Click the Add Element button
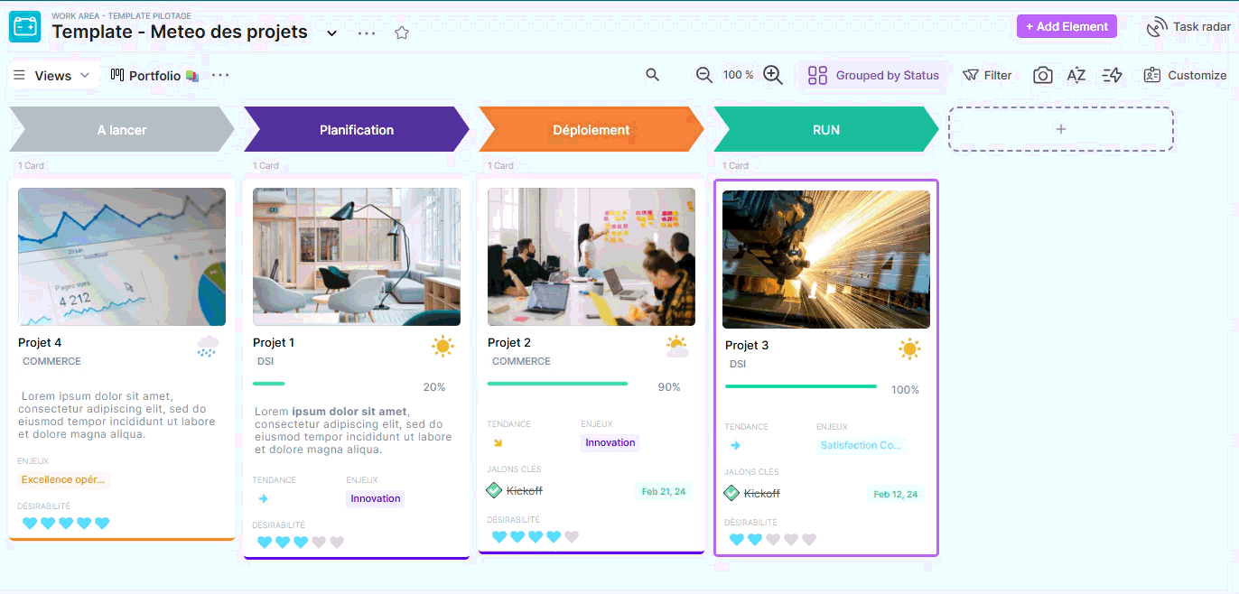This screenshot has height=594, width=1239. click(x=1067, y=26)
